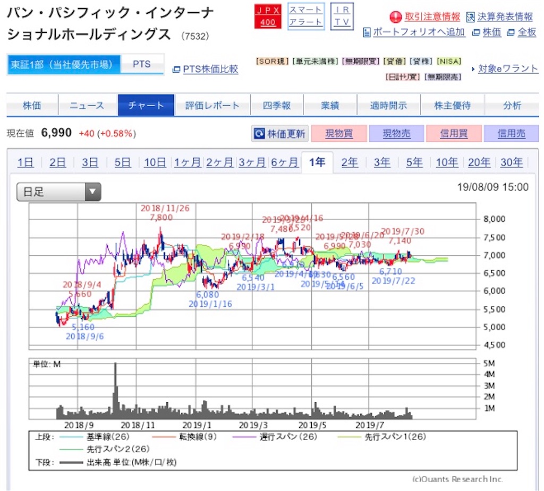Click the ポートフォリオへ追加 link
Image resolution: width=544 pixels, height=491 pixels.
click(x=419, y=32)
